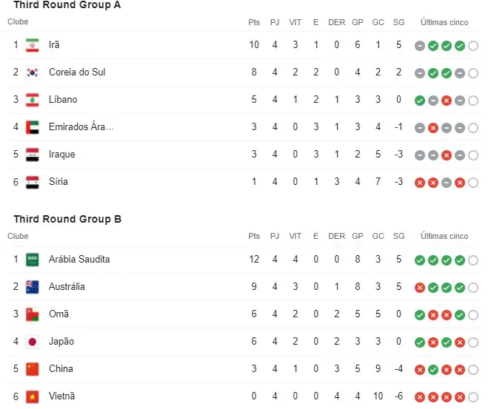The image size is (491, 409).
Task: Click the Iran flag icon
Action: pos(33,45)
